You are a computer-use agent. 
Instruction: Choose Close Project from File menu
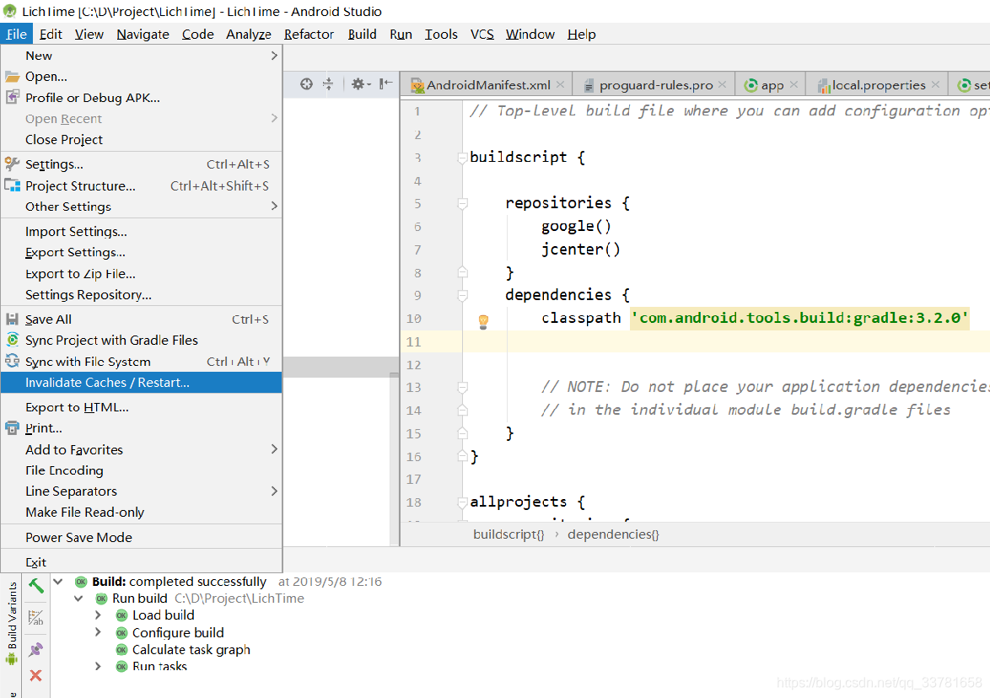(142, 139)
